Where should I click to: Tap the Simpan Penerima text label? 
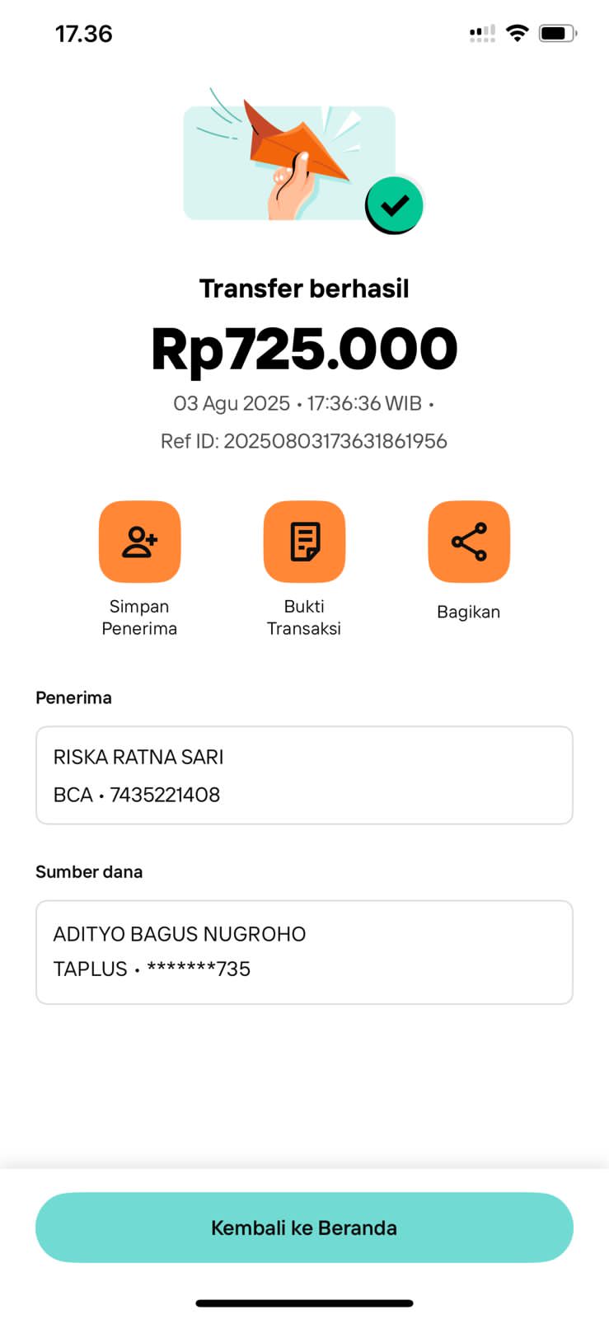tap(139, 617)
